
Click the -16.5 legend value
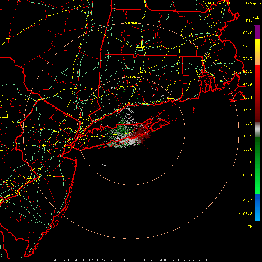pyautogui.click(x=247, y=136)
